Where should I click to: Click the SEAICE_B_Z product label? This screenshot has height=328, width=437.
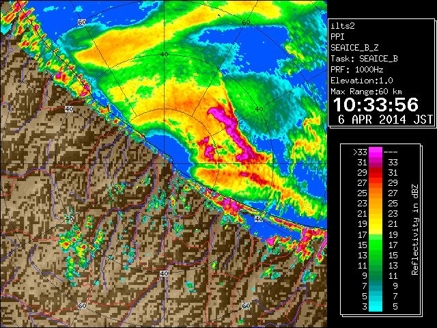pyautogui.click(x=354, y=48)
